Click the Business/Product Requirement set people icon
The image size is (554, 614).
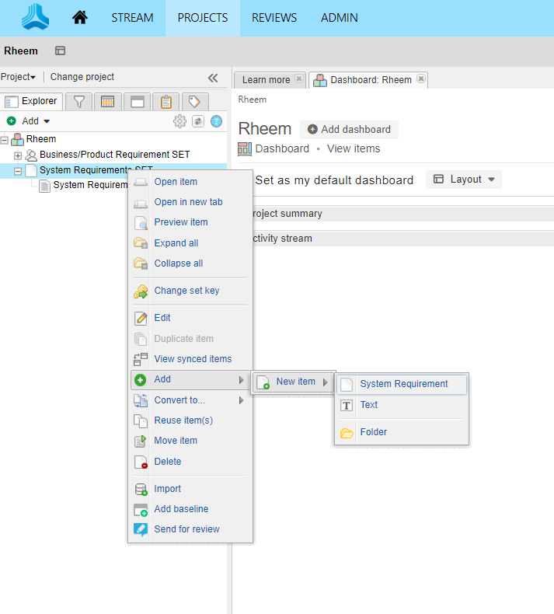tap(31, 155)
